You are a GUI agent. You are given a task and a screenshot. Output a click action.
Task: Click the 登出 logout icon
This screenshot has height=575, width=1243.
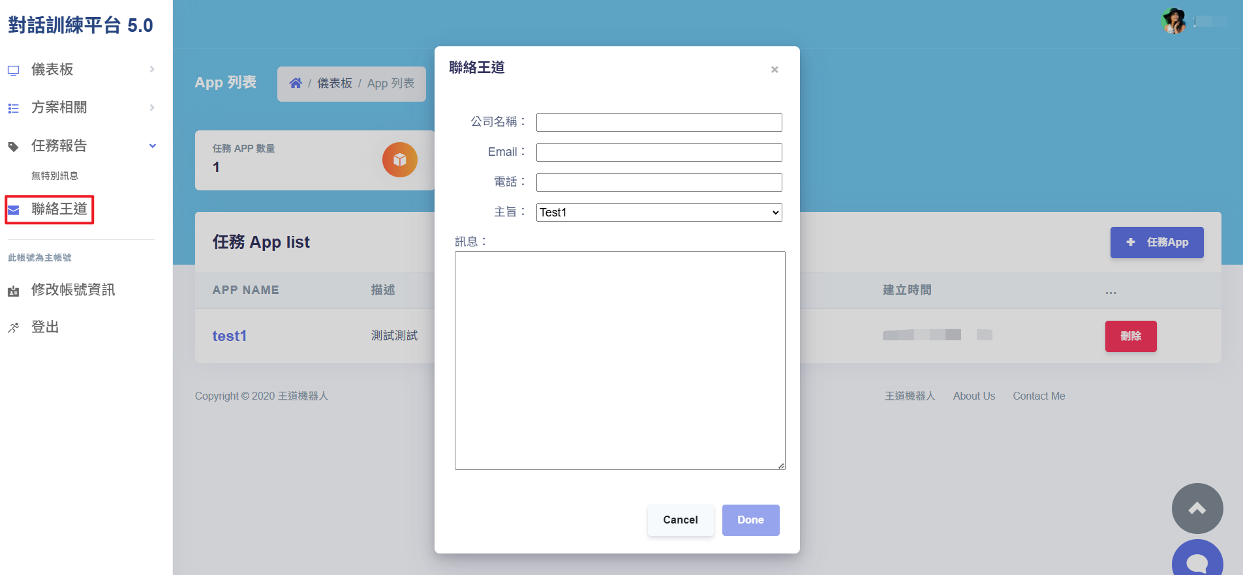pyautogui.click(x=14, y=328)
